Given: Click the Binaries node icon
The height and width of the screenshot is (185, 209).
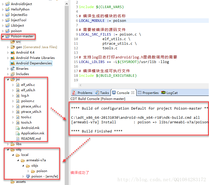Looking at the screenshot, I should (13, 69).
